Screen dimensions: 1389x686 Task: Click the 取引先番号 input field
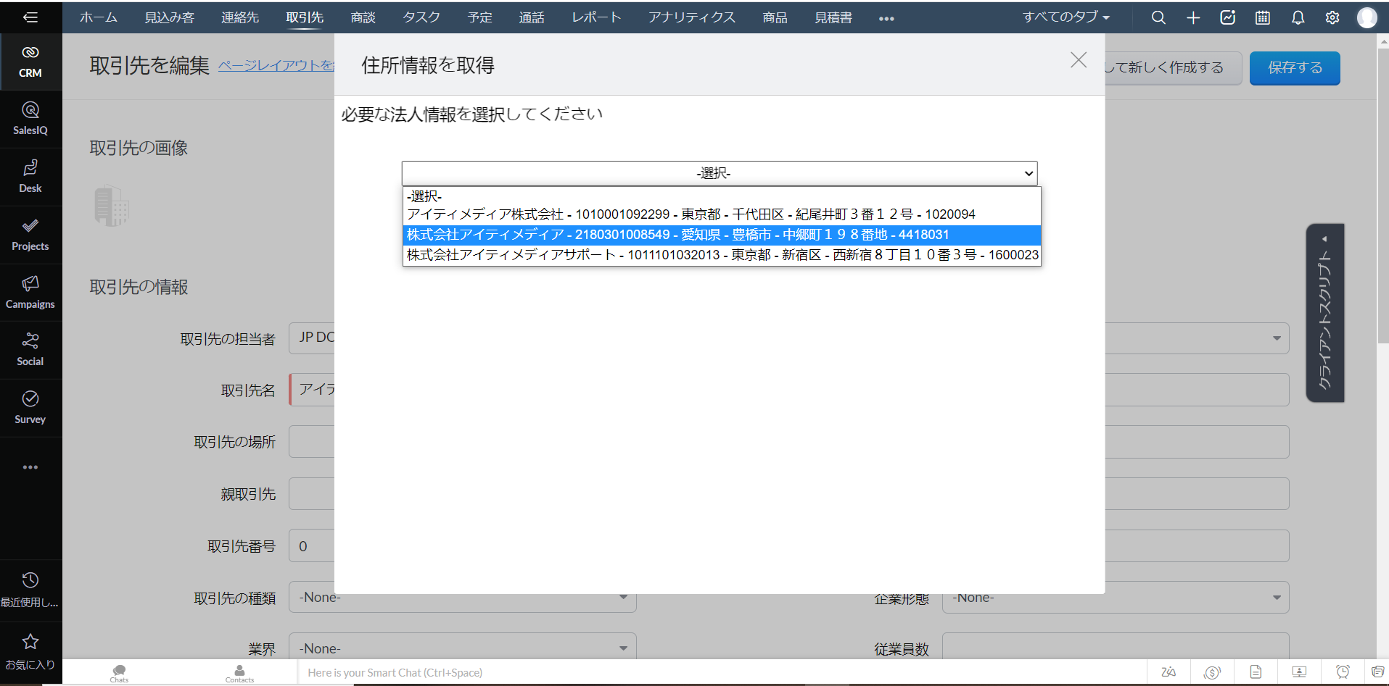click(312, 546)
